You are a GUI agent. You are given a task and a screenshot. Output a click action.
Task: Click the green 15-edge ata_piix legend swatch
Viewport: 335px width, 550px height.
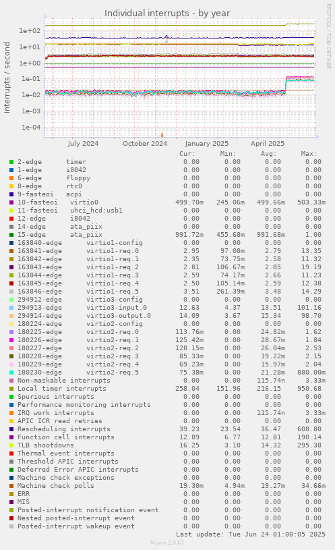point(11,235)
